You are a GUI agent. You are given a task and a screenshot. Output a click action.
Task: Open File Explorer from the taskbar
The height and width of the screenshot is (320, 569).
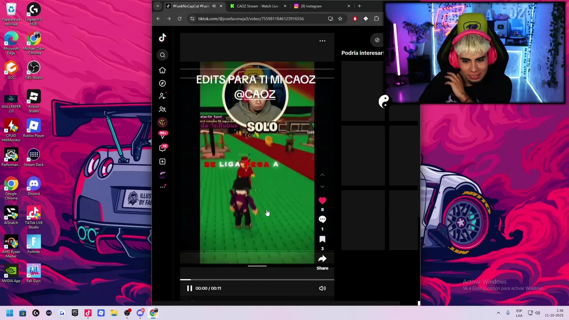tap(114, 313)
